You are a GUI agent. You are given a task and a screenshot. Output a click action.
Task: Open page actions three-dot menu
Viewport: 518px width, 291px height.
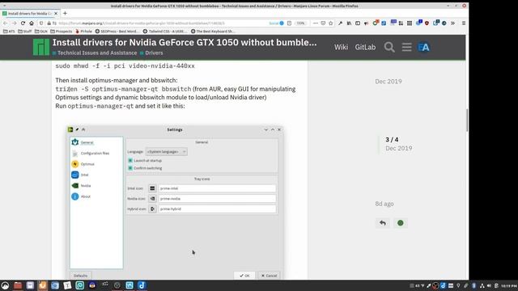[x=316, y=23]
